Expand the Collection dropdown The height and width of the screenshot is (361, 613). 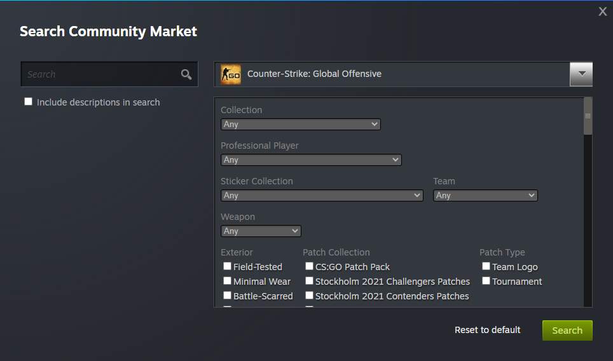pyautogui.click(x=300, y=125)
